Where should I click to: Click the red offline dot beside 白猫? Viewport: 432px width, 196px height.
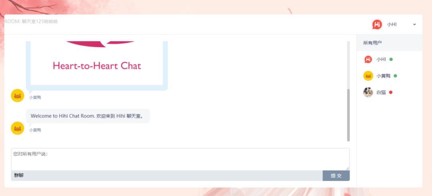[391, 92]
